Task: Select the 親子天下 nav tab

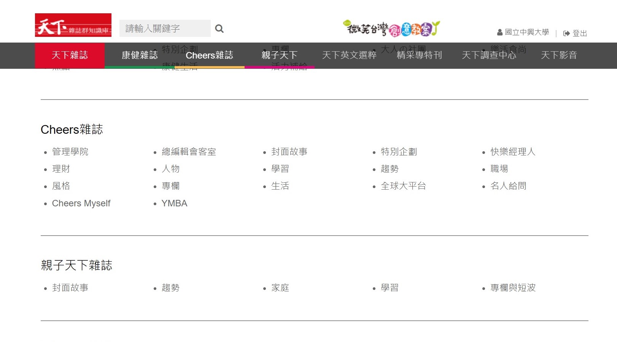Action: click(280, 55)
